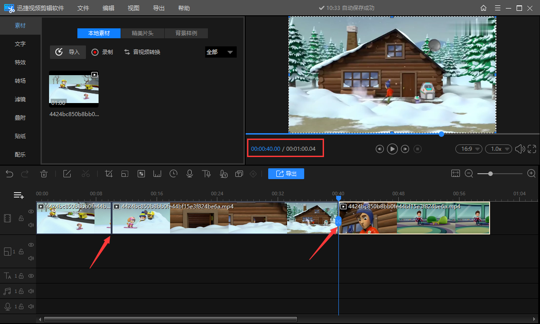Add a new track with the plus-lines icon

coord(19,195)
